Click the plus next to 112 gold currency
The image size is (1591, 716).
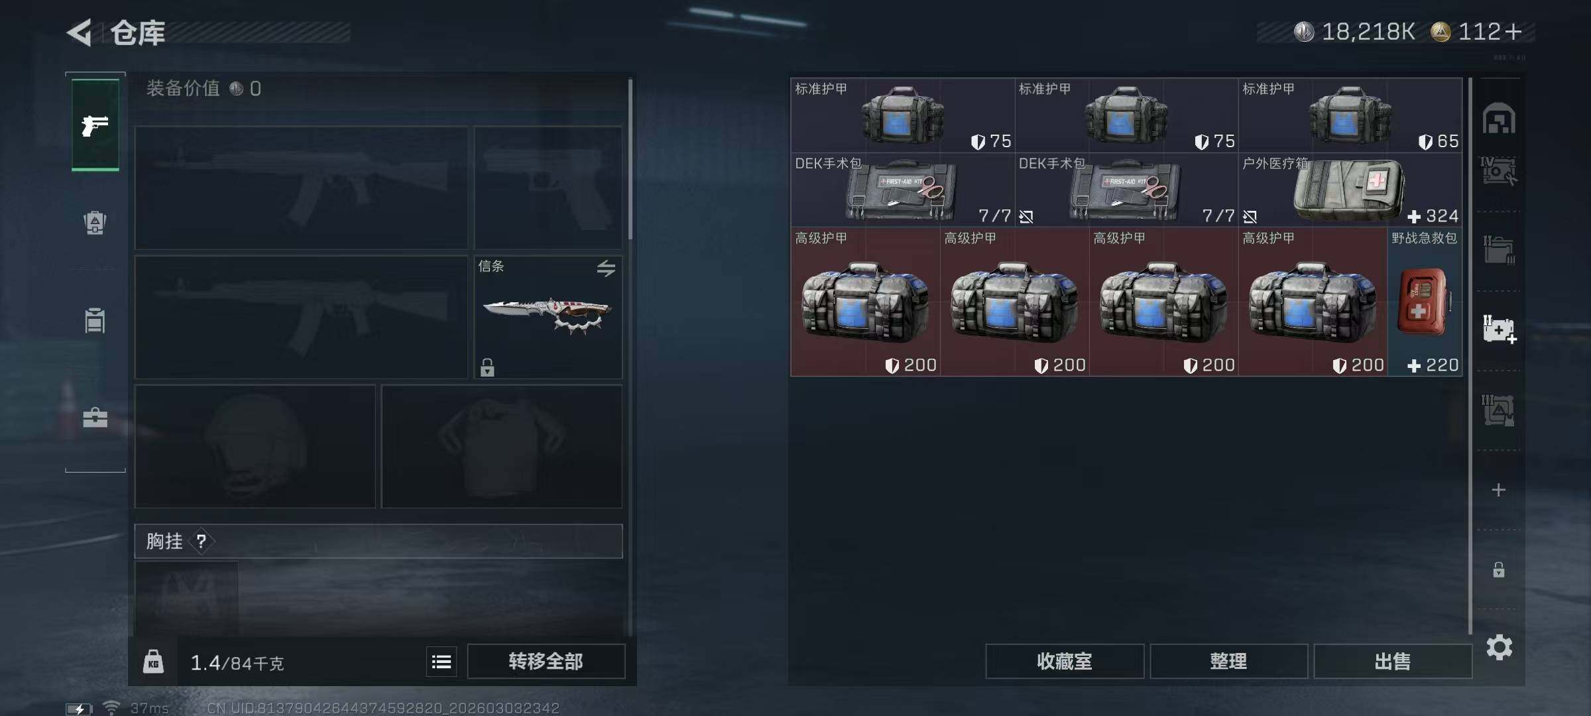click(1513, 31)
